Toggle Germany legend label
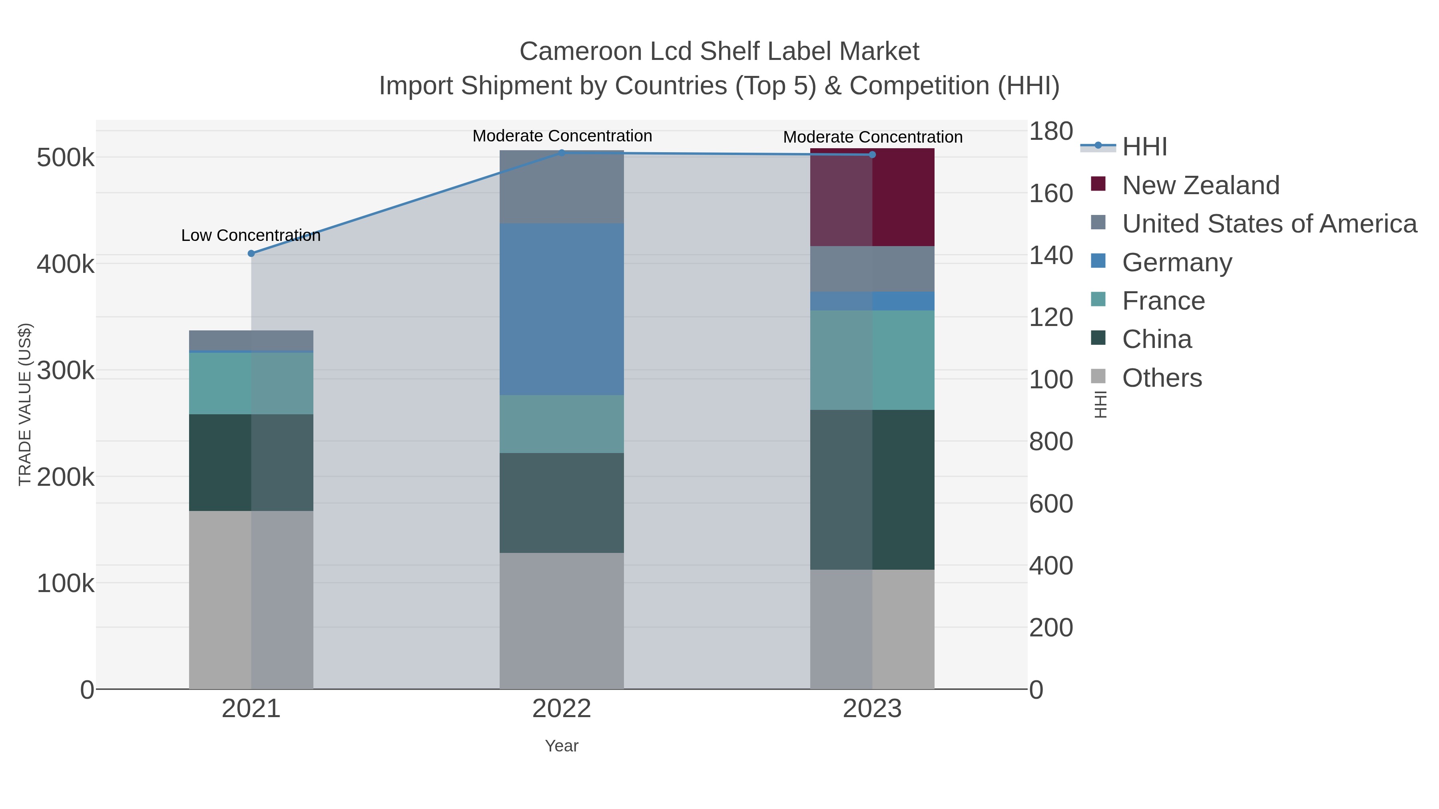Viewport: 1439px width, 809px height. coord(1177,262)
